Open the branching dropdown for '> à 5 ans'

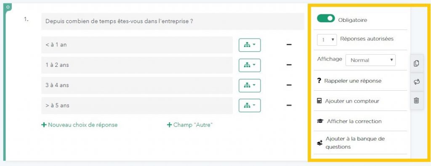coord(250,105)
